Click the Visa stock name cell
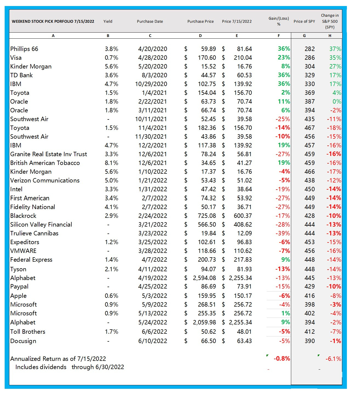348x394 pixels. [x=16, y=58]
